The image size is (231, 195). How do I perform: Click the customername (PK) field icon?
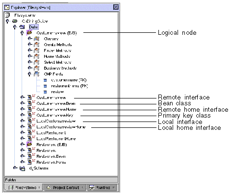coord(45,80)
